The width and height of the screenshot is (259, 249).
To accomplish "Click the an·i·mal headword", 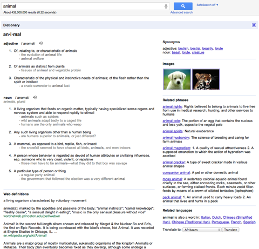I will (12, 35).
